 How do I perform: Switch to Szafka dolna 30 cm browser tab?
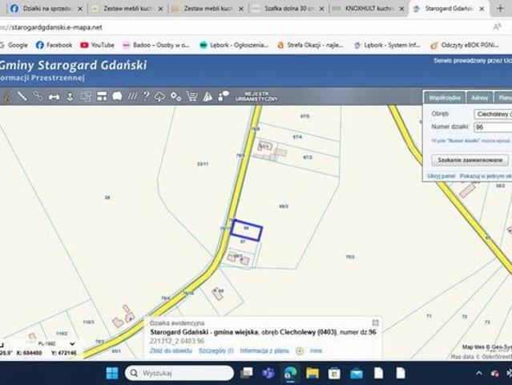tap(288, 9)
